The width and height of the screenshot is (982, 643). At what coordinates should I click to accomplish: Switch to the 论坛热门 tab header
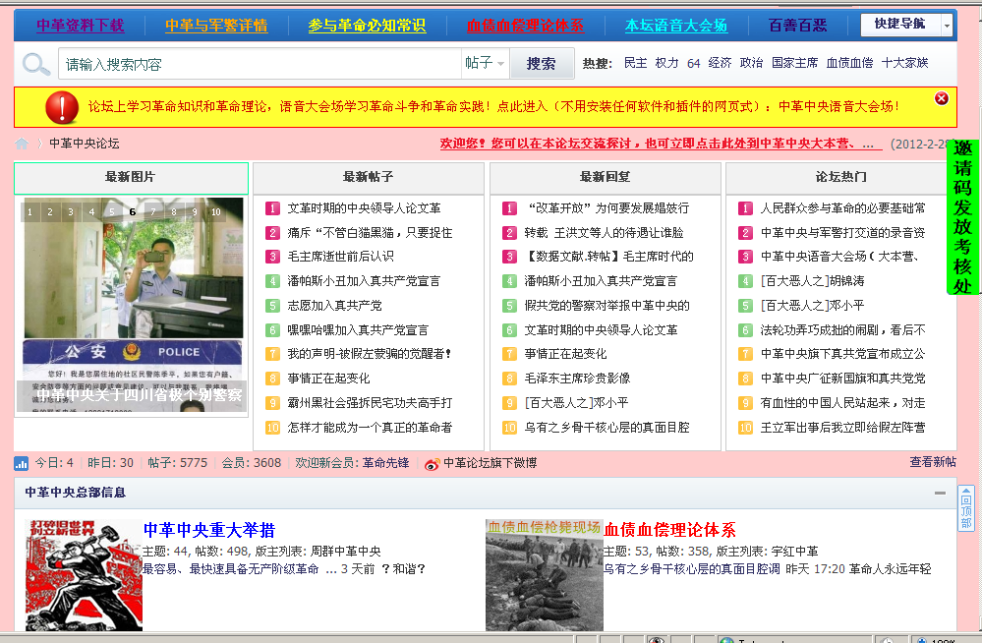[x=841, y=178]
